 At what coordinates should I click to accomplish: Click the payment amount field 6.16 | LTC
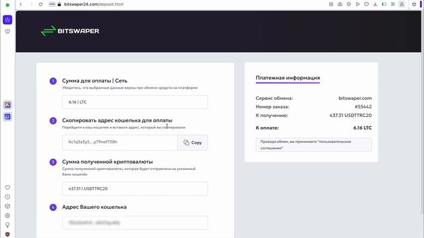(x=135, y=102)
